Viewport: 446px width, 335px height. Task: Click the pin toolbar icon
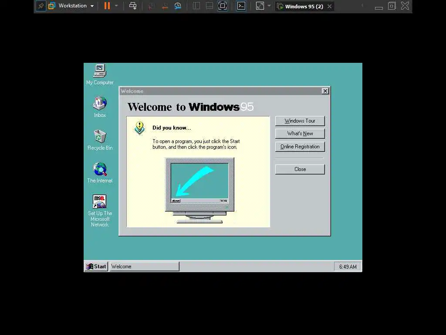(x=41, y=6)
